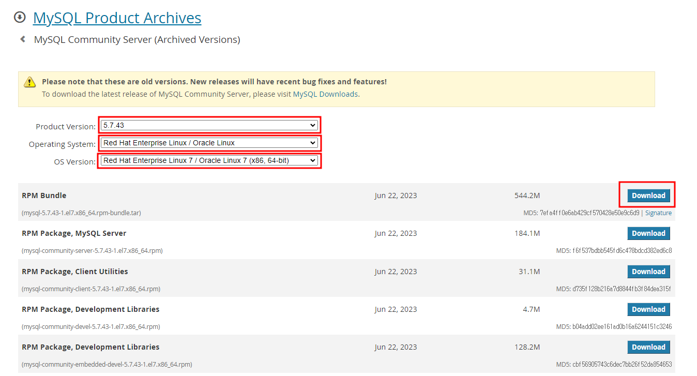Click the filename mysql-community-client-5.7.43-1.el7.x86_64.rpm
The width and height of the screenshot is (697, 376).
click(91, 289)
